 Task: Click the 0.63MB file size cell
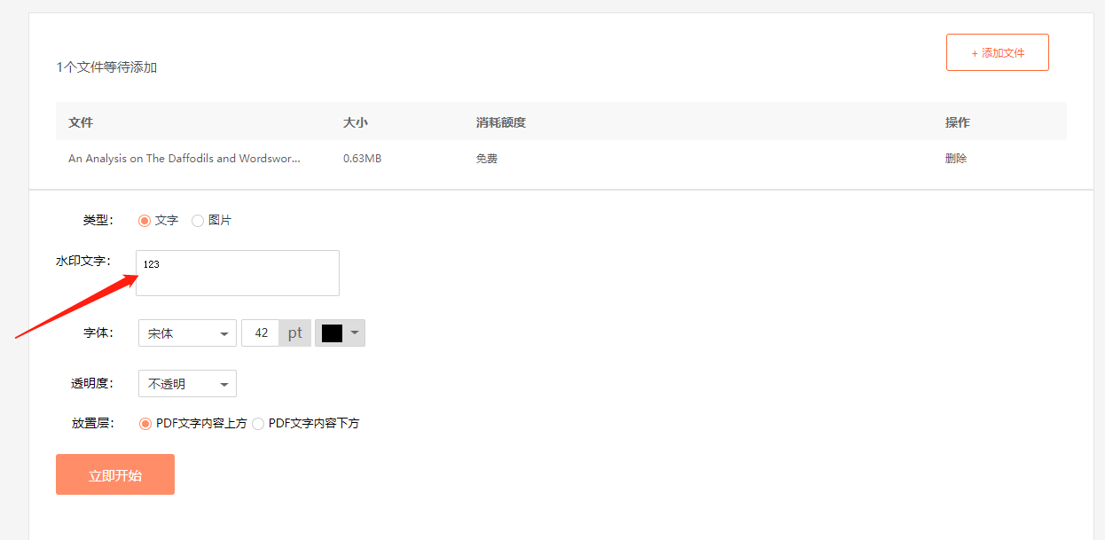click(x=362, y=159)
